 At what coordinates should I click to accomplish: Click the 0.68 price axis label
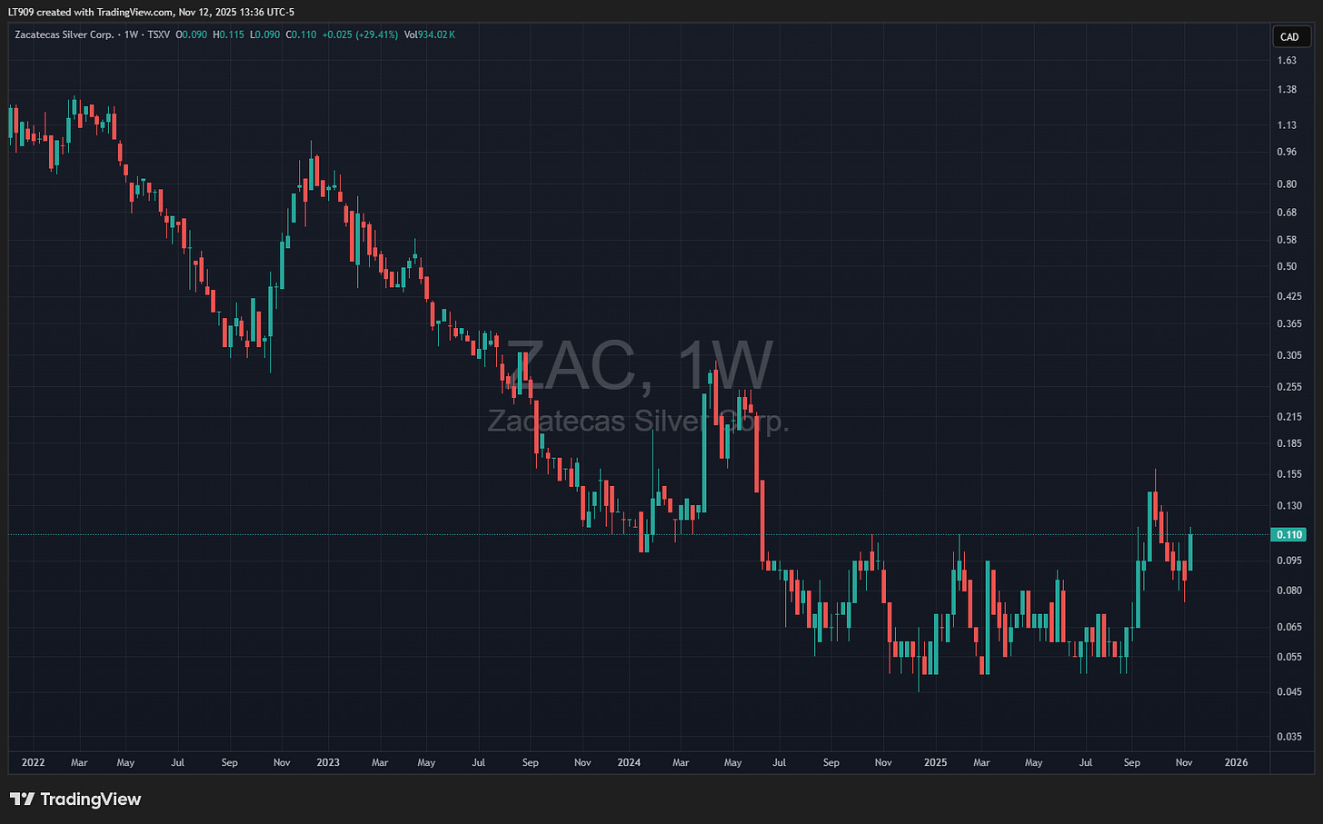(1287, 213)
